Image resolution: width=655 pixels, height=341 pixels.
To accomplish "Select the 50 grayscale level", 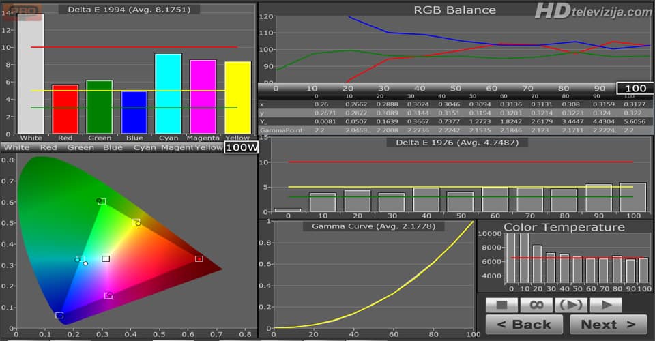I will tap(456, 88).
